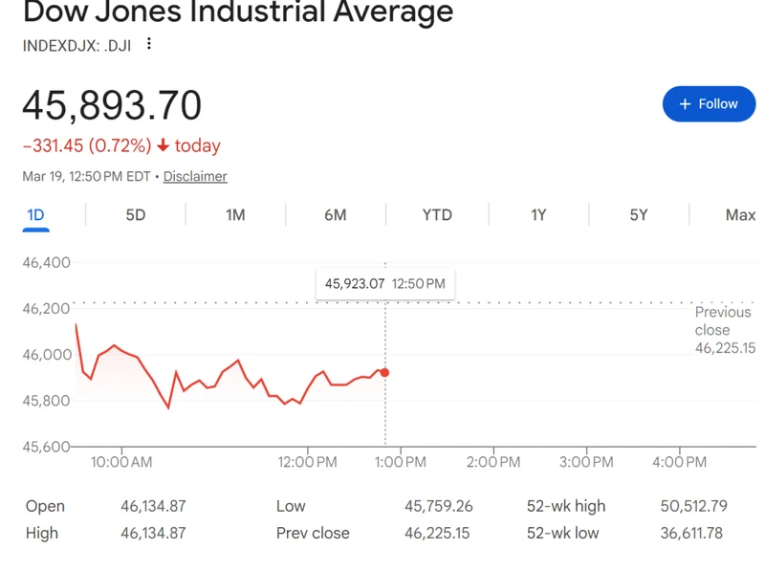
Task: Show the 6M chart range
Action: pyautogui.click(x=335, y=215)
